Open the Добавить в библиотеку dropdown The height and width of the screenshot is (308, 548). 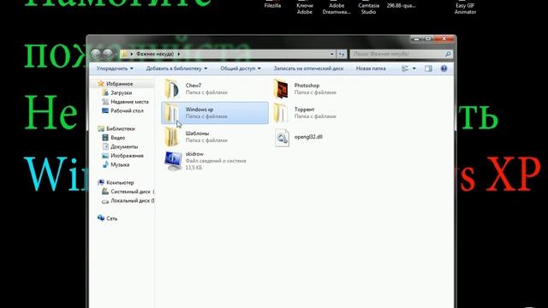(176, 68)
